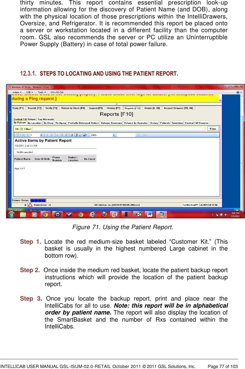This screenshot has height=369, width=245.
Task: Click inside the Filter text field
Action: [x=119, y=129]
